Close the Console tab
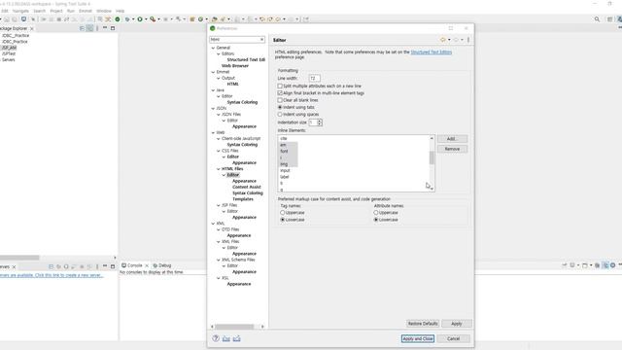The image size is (622, 350). [x=147, y=265]
